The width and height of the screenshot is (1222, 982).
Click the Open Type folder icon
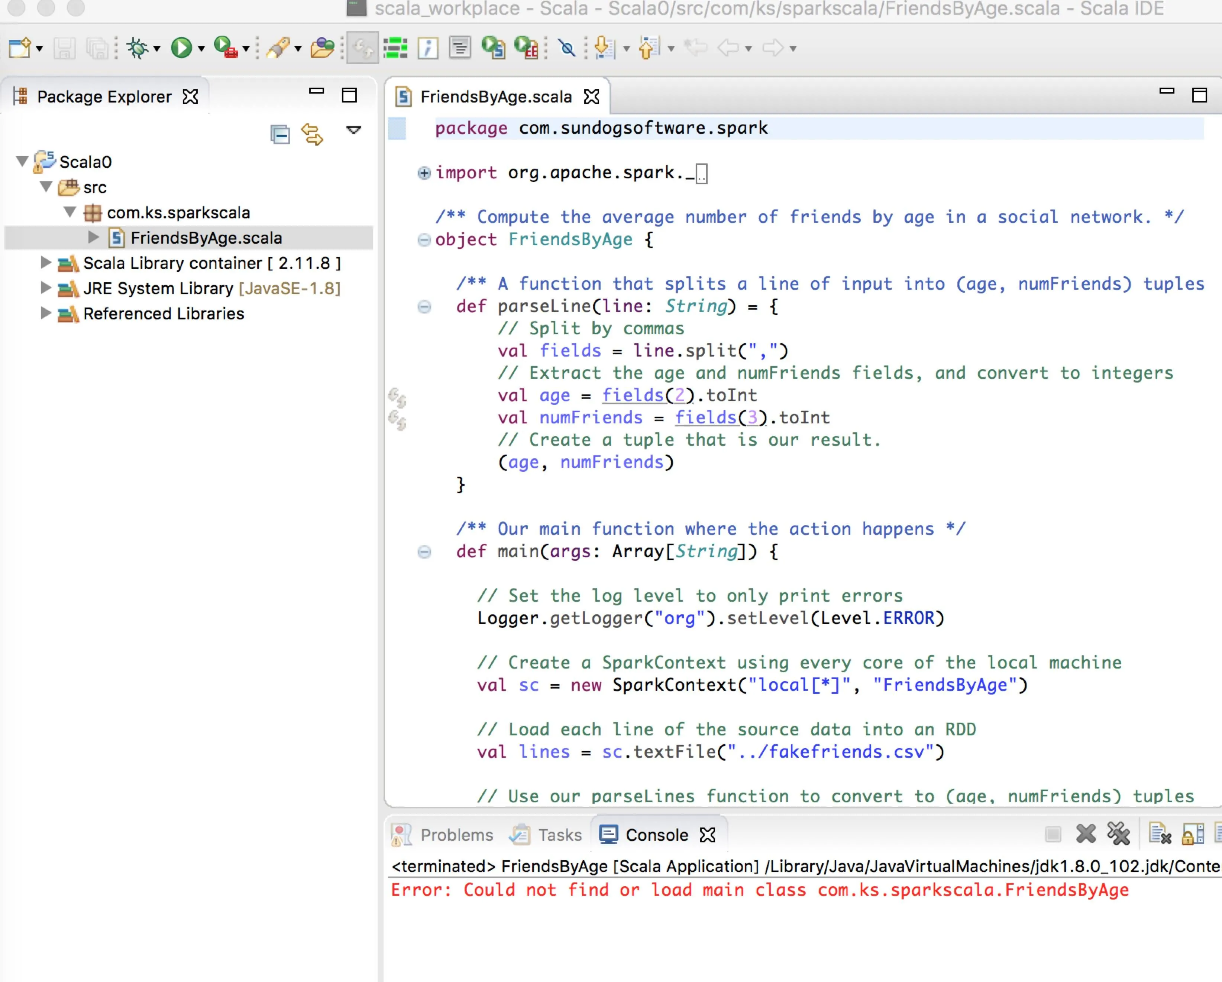point(322,48)
